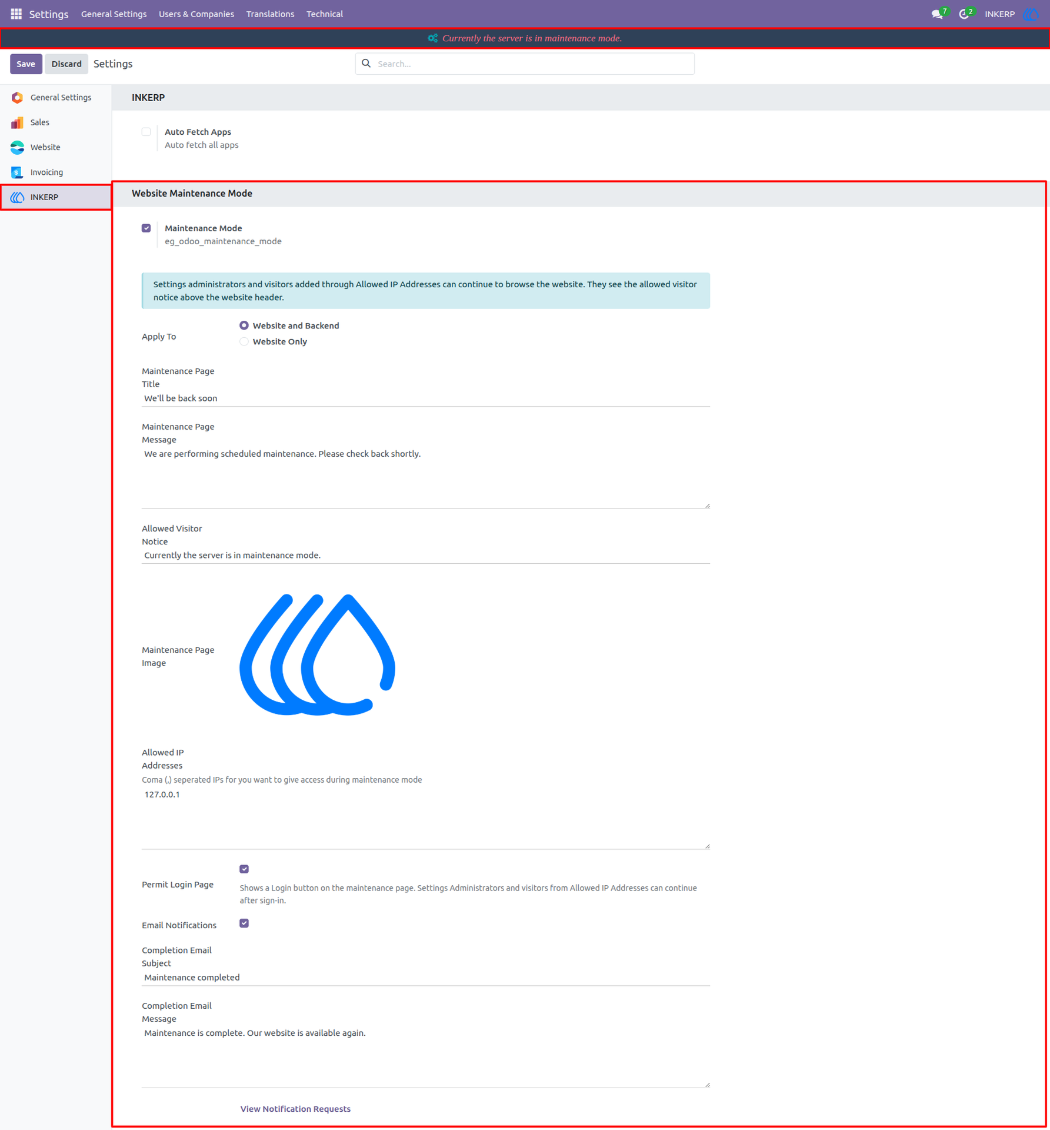Click the INKERP sidebar logo icon
Image resolution: width=1050 pixels, height=1130 pixels.
click(17, 197)
